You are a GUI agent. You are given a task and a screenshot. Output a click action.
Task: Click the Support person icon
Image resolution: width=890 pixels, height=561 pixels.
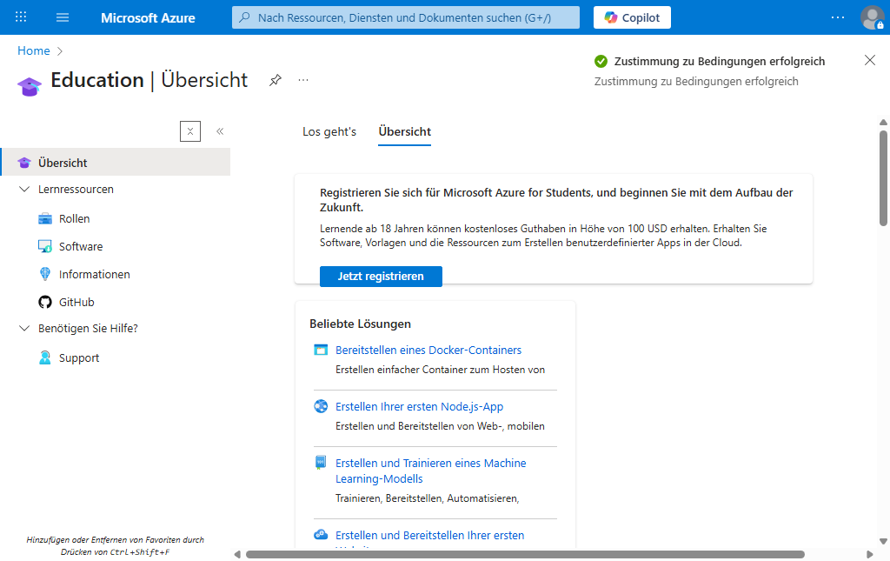(45, 357)
